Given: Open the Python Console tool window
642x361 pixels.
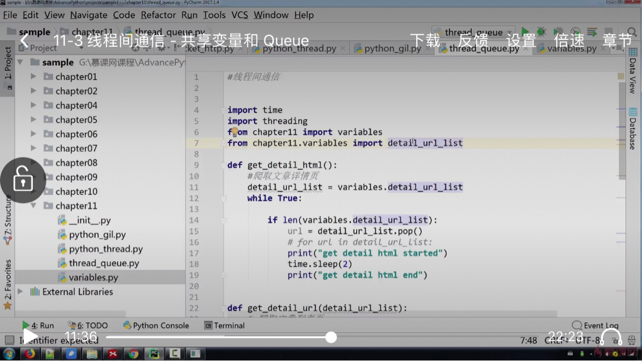Looking at the screenshot, I should pyautogui.click(x=156, y=326).
